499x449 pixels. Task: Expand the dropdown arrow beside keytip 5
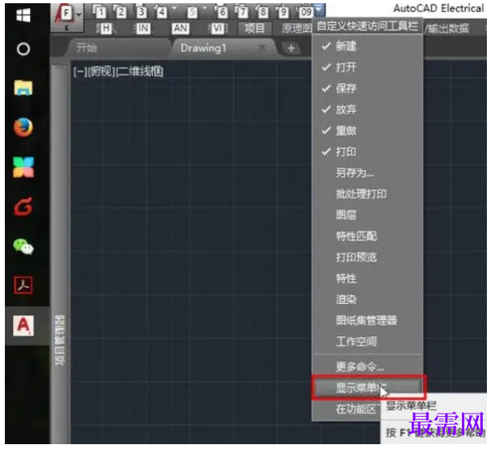pyautogui.click(x=204, y=8)
